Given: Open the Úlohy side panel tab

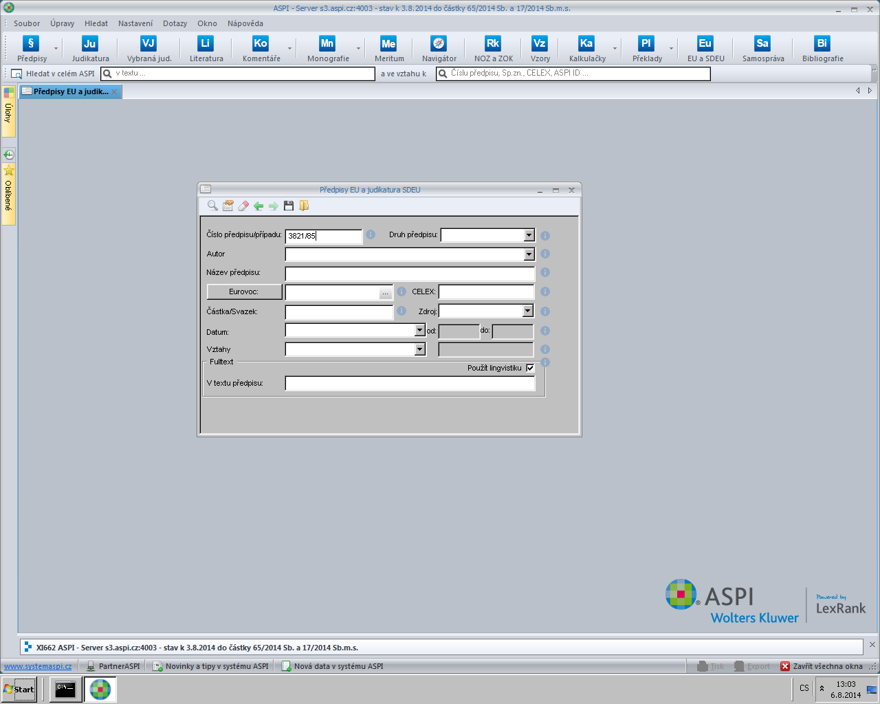Looking at the screenshot, I should (8, 113).
